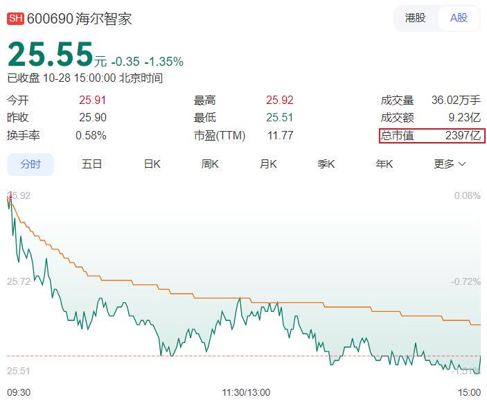The image size is (487, 402).
Task: Show the 日K daily candlestick chart
Action: 152,164
